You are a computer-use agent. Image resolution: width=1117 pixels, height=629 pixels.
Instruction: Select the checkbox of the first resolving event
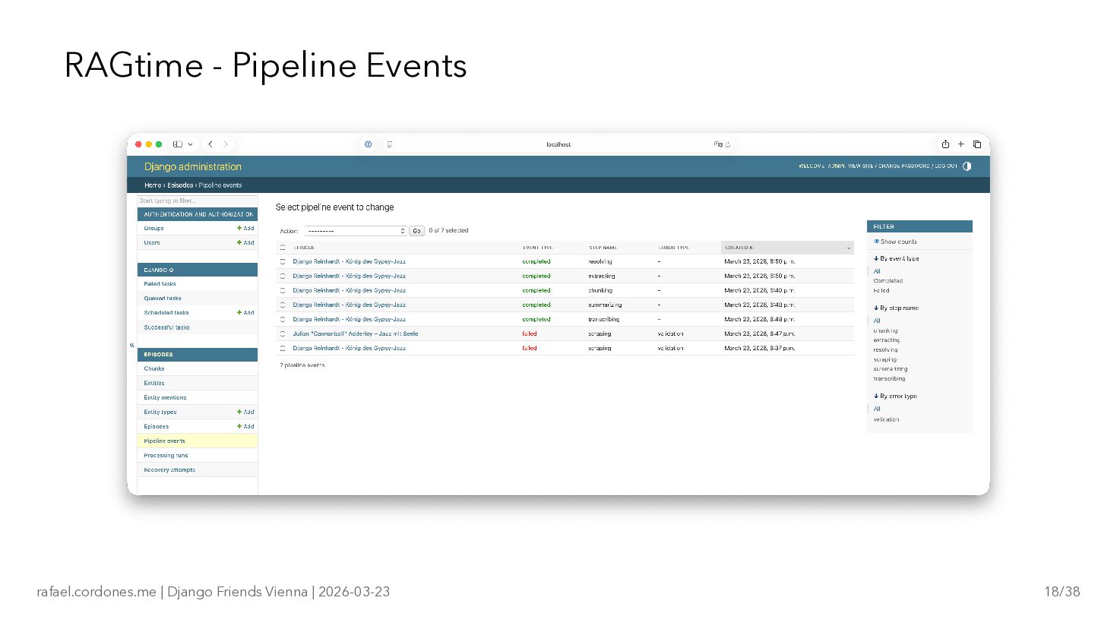283,261
